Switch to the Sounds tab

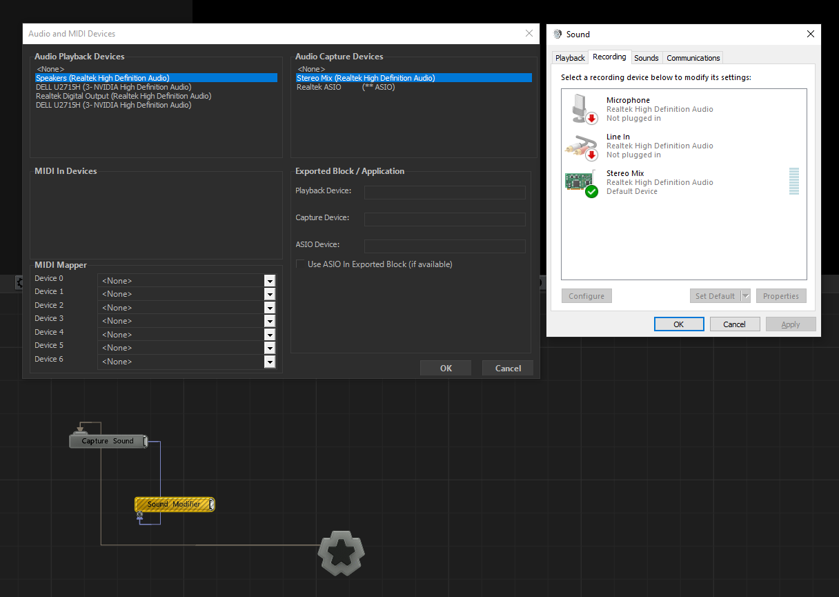[x=646, y=58]
